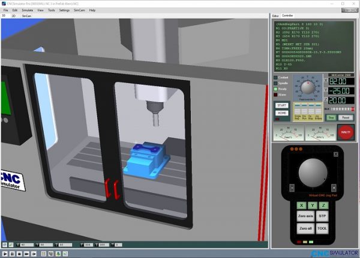
Task: Click the Reset button on controller
Action: tap(346, 118)
